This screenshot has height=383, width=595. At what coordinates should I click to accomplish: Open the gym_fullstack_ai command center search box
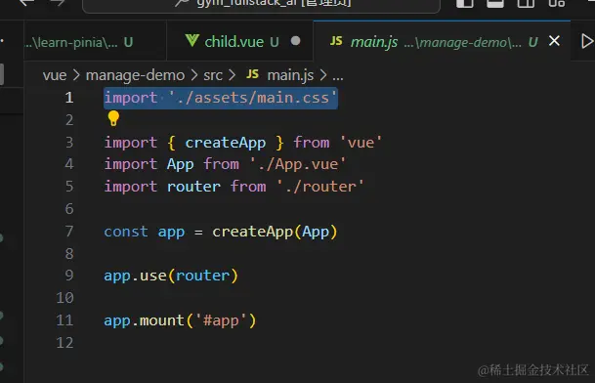pos(262,4)
